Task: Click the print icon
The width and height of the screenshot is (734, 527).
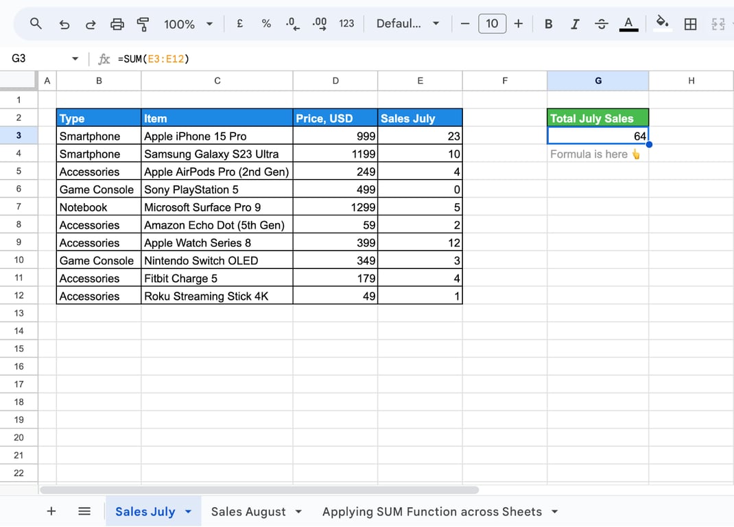Action: [x=117, y=24]
